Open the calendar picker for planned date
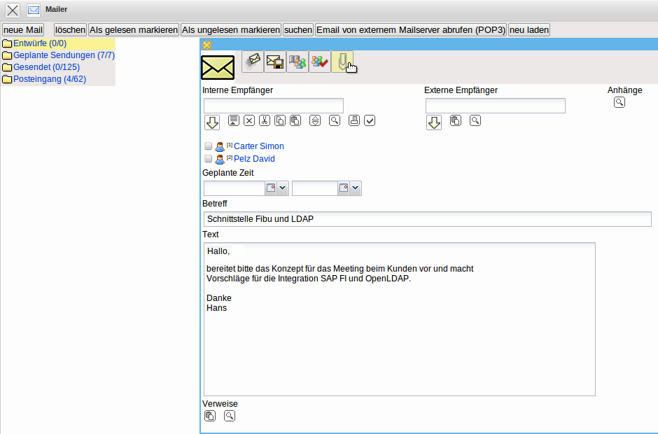Viewport: 658px width, 434px height. (271, 188)
